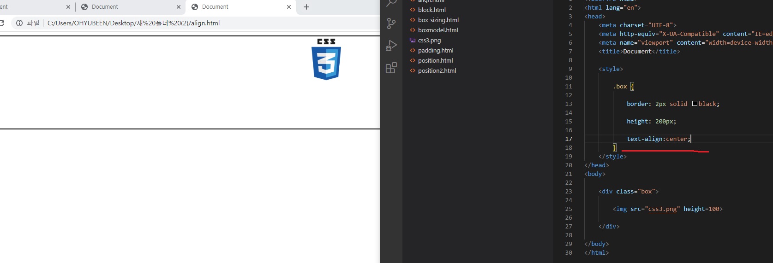Open position.html in the explorer
Image resolution: width=773 pixels, height=263 pixels.
click(435, 60)
